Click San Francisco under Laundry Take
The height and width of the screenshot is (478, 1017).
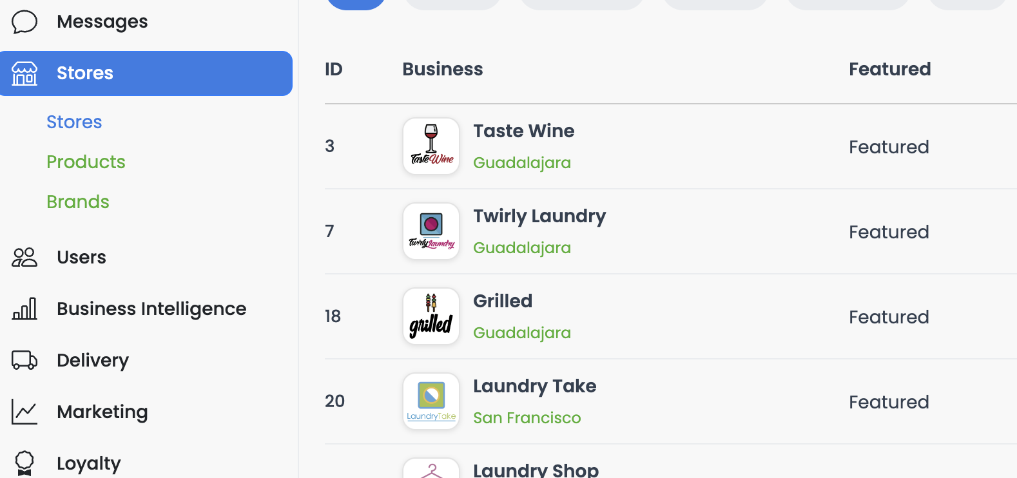click(x=527, y=418)
